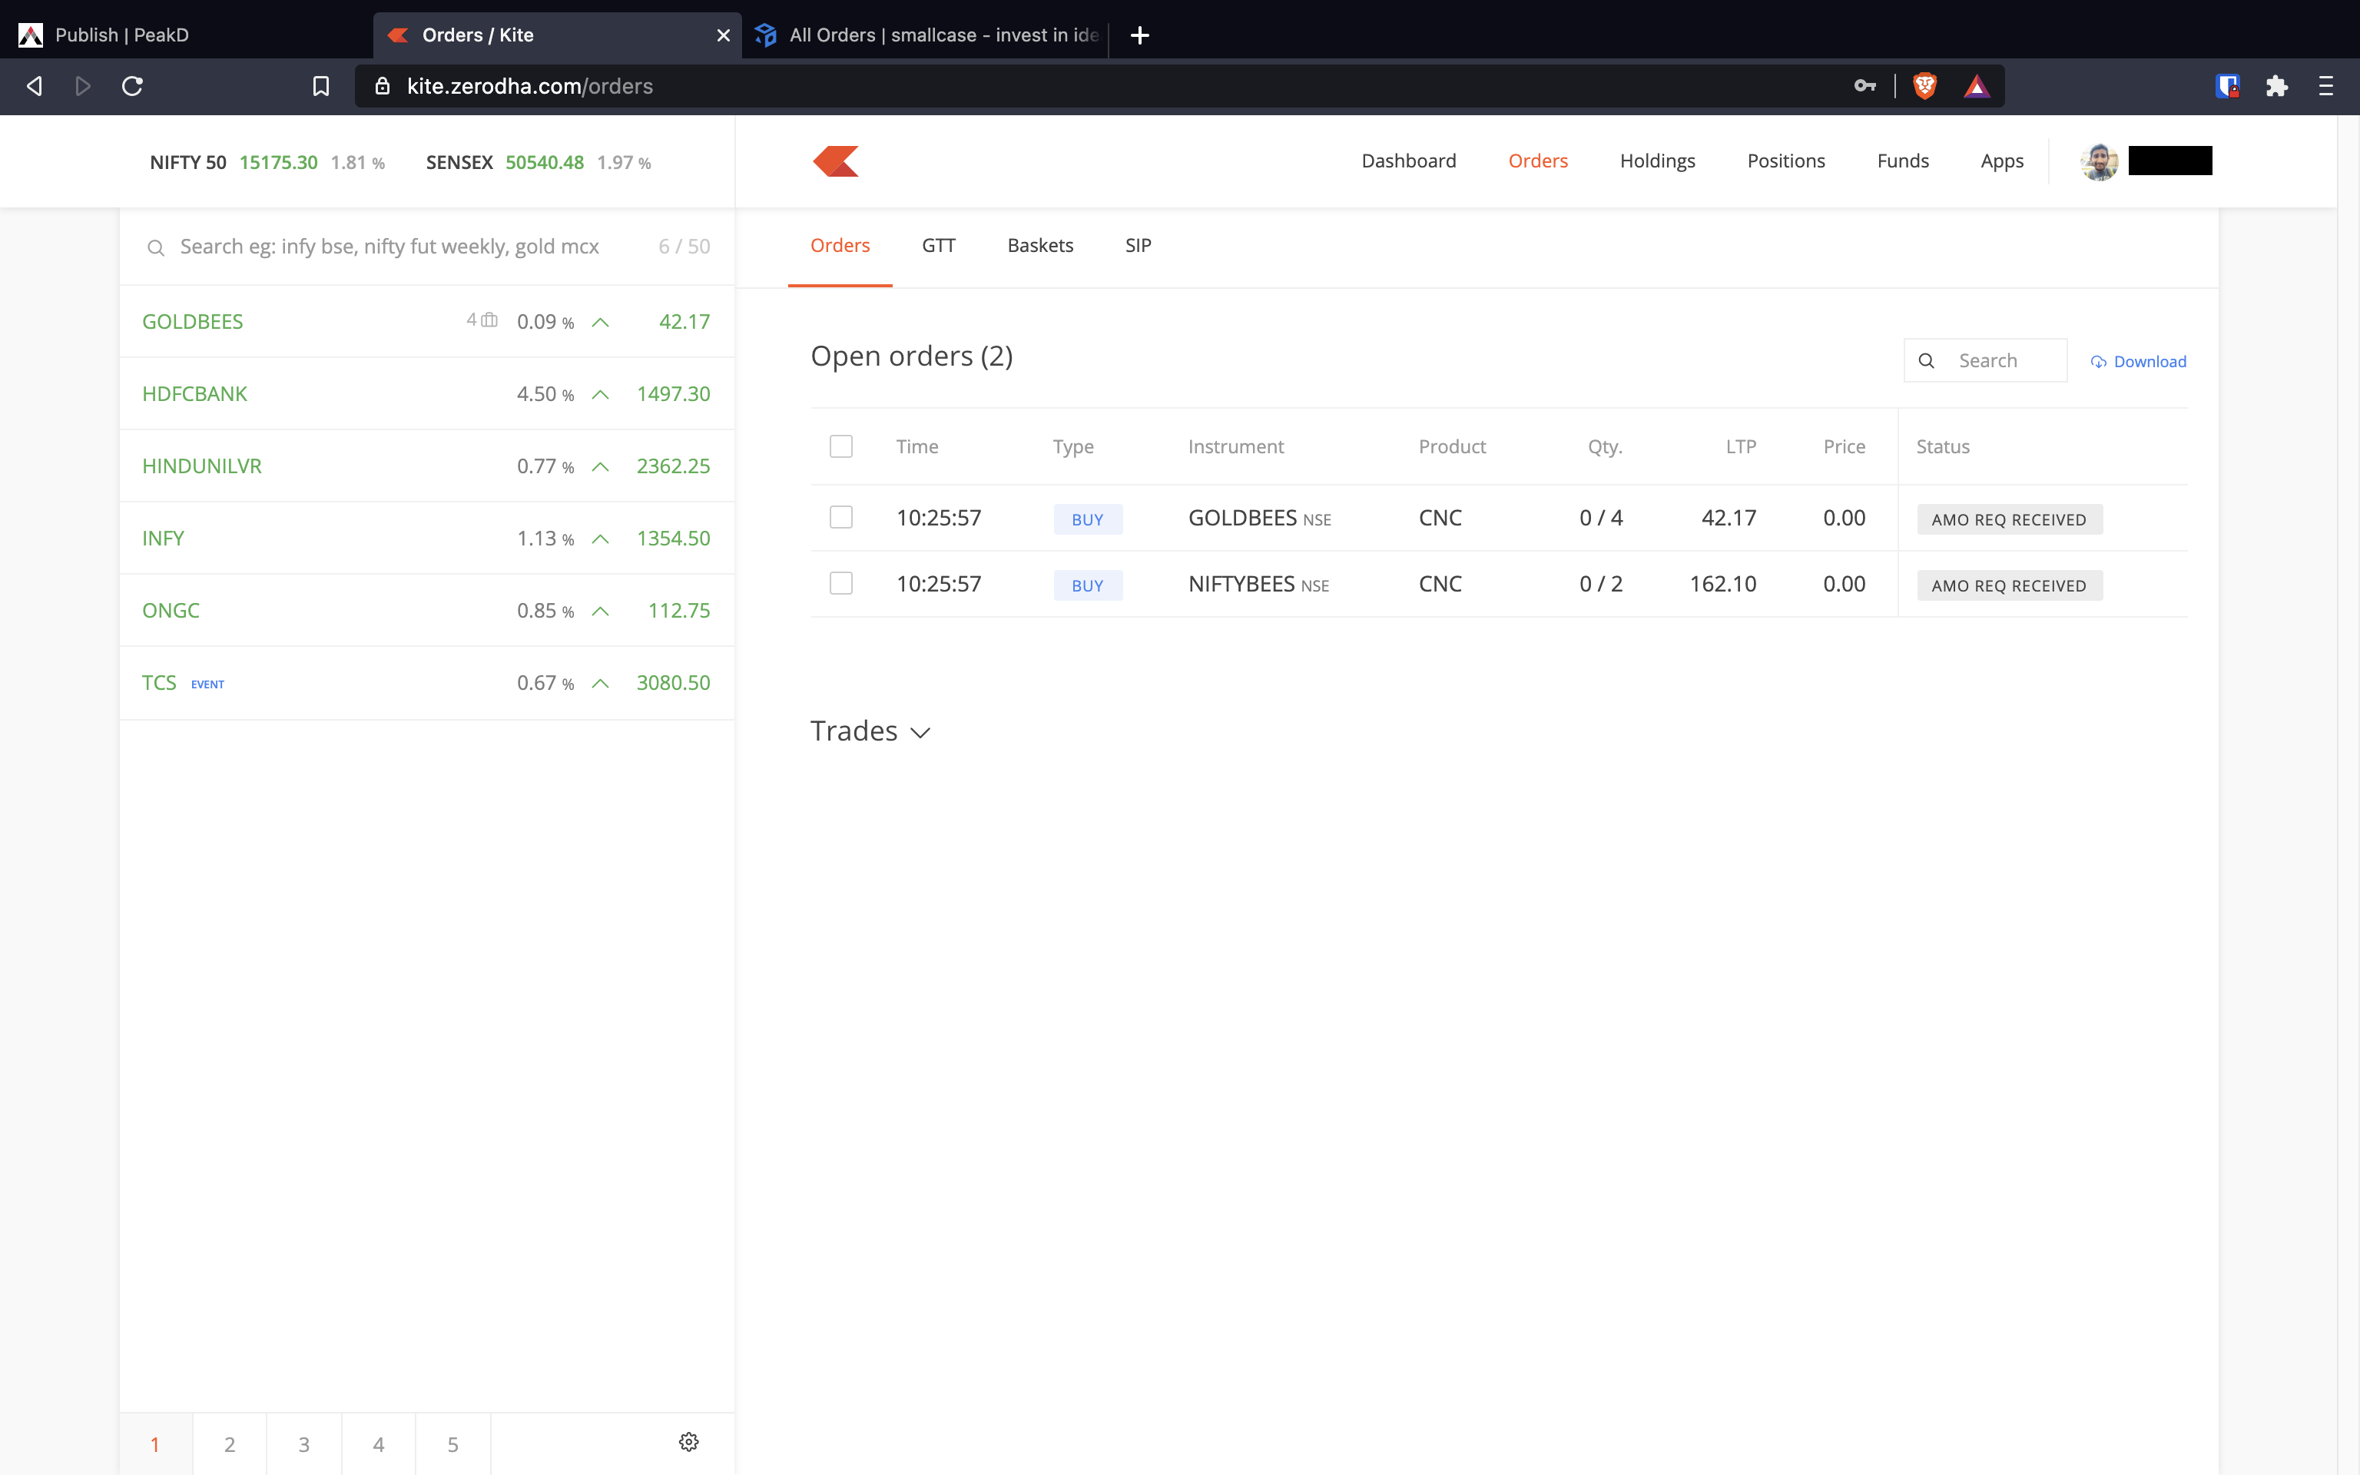Image resolution: width=2360 pixels, height=1475 pixels.
Task: Check the NIFTYBEES order checkbox
Action: tap(840, 583)
